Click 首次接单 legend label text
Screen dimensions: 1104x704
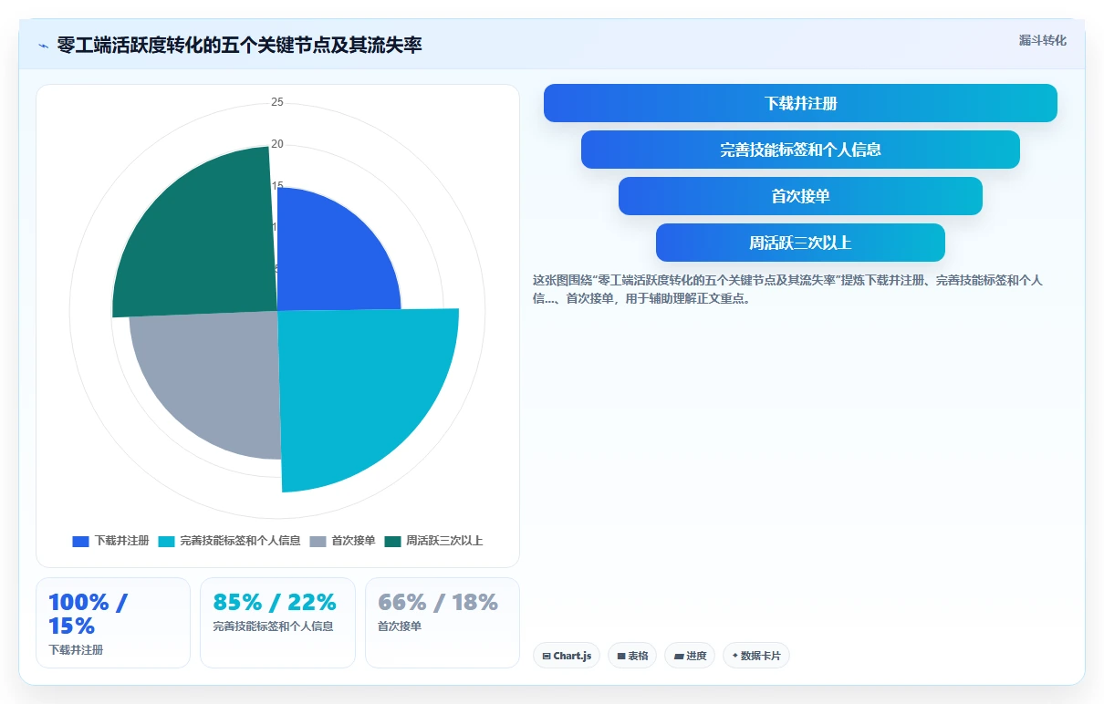pyautogui.click(x=353, y=541)
